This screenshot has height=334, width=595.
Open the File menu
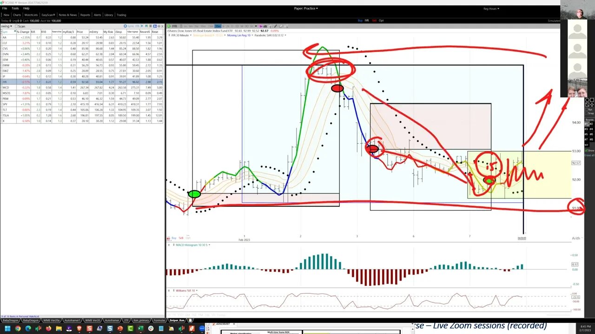point(5,8)
